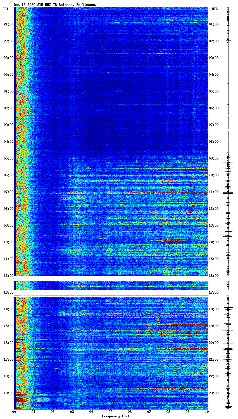The width and height of the screenshot is (238, 419).
Task: Click the 01:00 UTC time label
Action: tap(214, 24)
